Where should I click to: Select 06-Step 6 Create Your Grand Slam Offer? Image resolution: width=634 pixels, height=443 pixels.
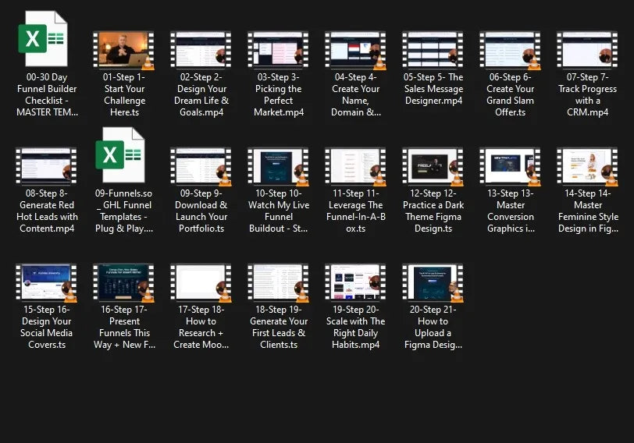pyautogui.click(x=511, y=51)
